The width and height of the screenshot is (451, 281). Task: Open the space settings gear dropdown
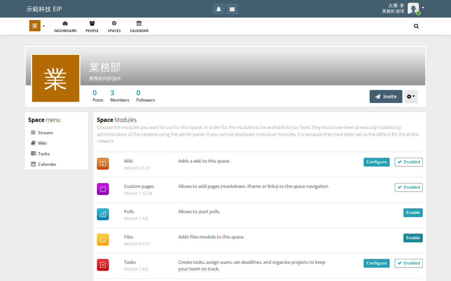(411, 97)
